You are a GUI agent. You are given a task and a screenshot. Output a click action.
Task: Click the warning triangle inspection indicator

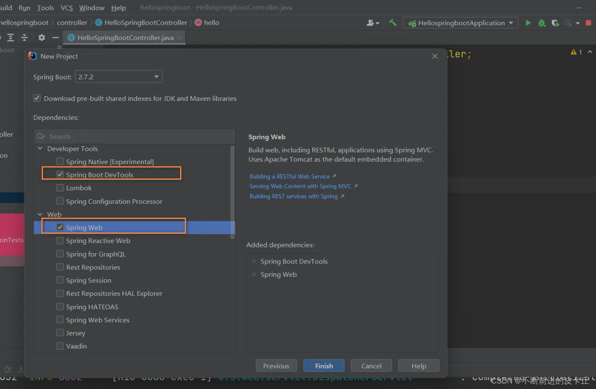click(x=574, y=52)
